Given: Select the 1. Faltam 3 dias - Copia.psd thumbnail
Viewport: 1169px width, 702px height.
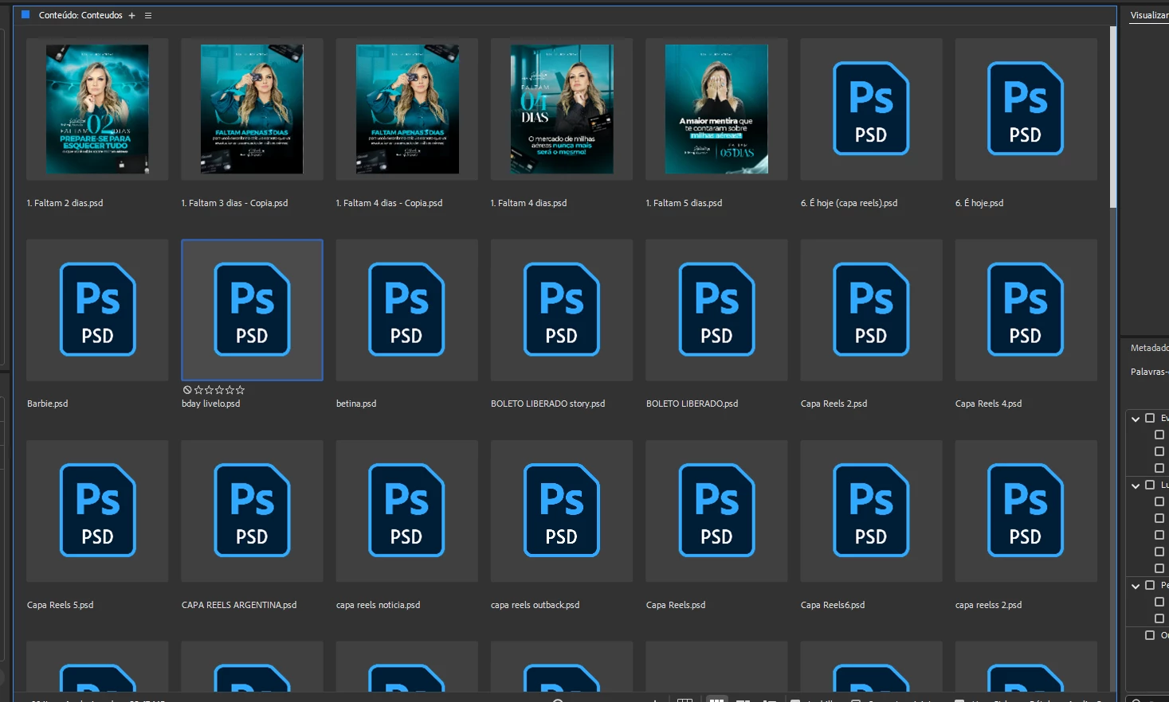Looking at the screenshot, I should pyautogui.click(x=252, y=109).
